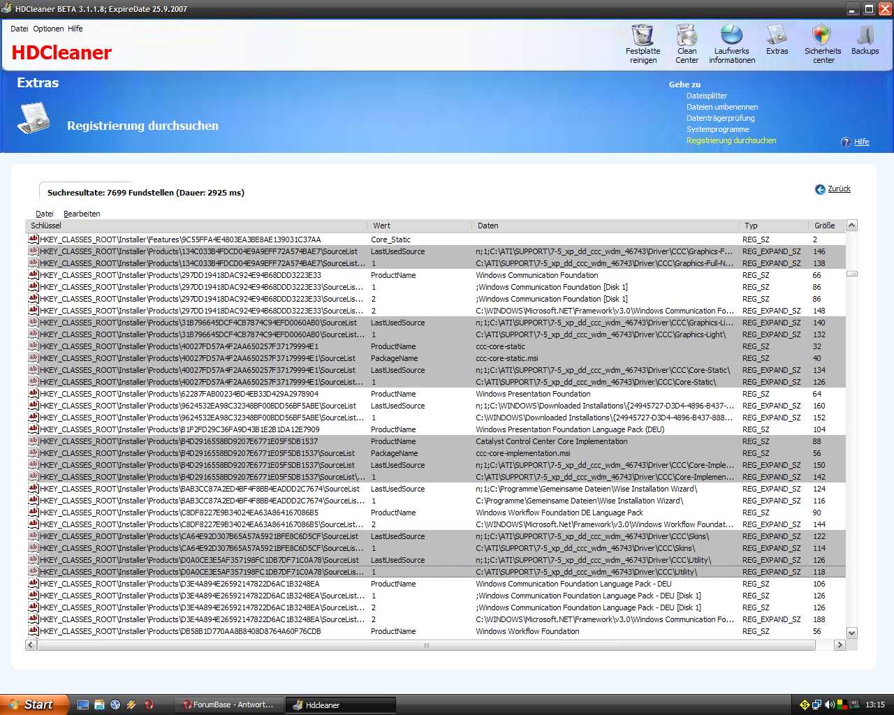Click the horizontal scrollbar left arrow
This screenshot has width=894, height=715.
click(x=31, y=645)
